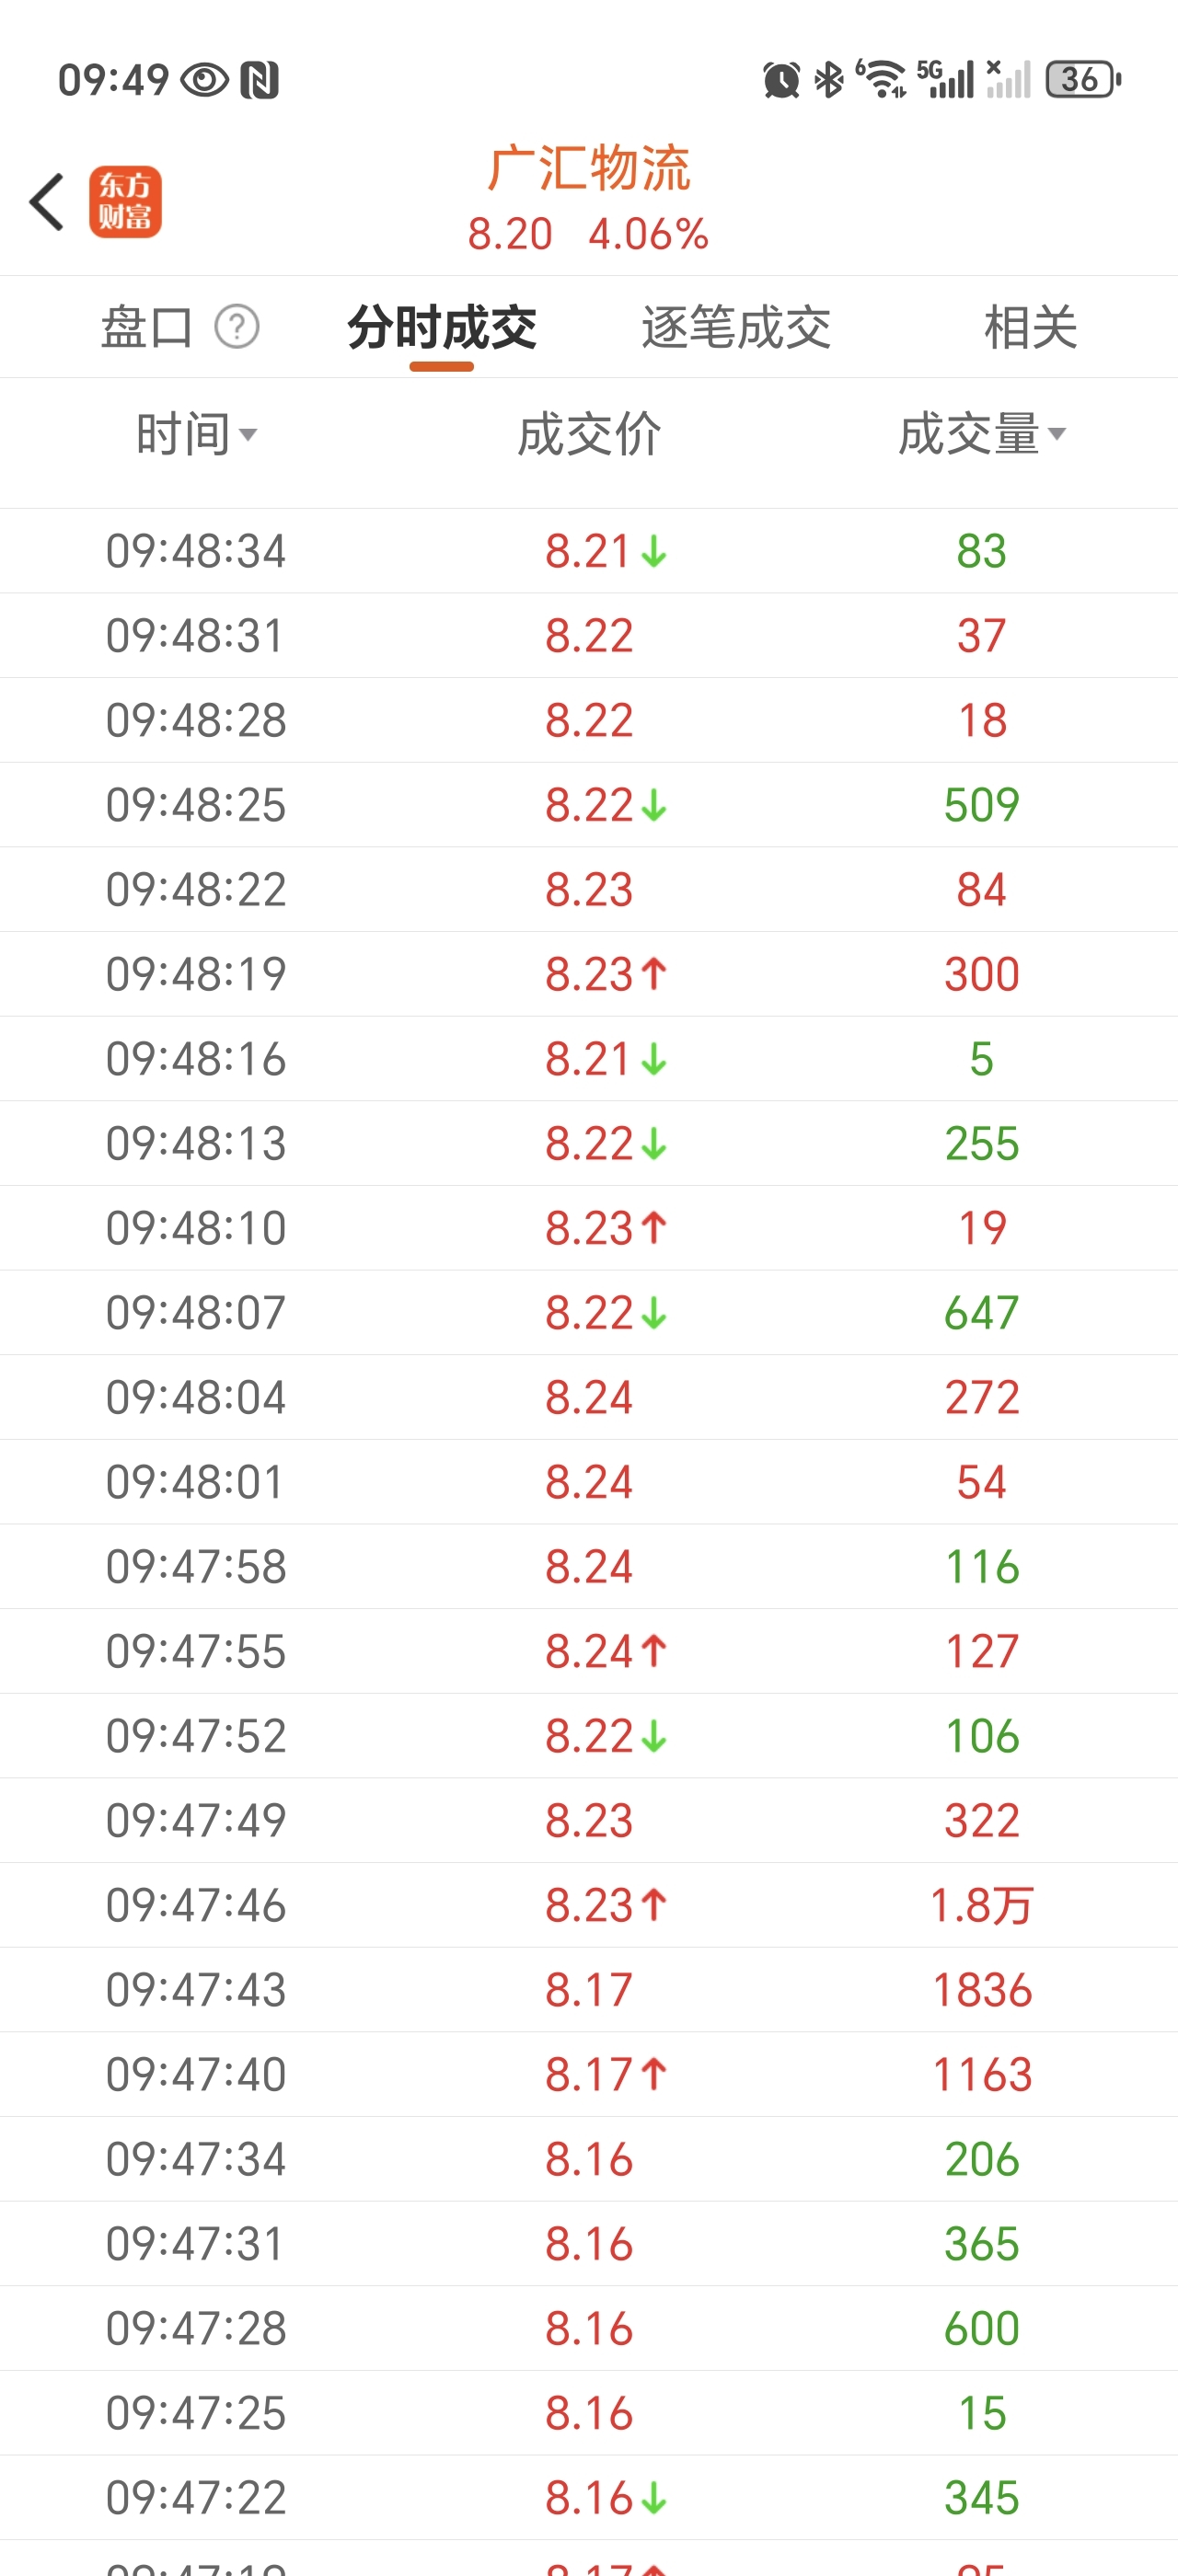Open the 东方财富 app logo
This screenshot has width=1178, height=2576.
pyautogui.click(x=125, y=202)
